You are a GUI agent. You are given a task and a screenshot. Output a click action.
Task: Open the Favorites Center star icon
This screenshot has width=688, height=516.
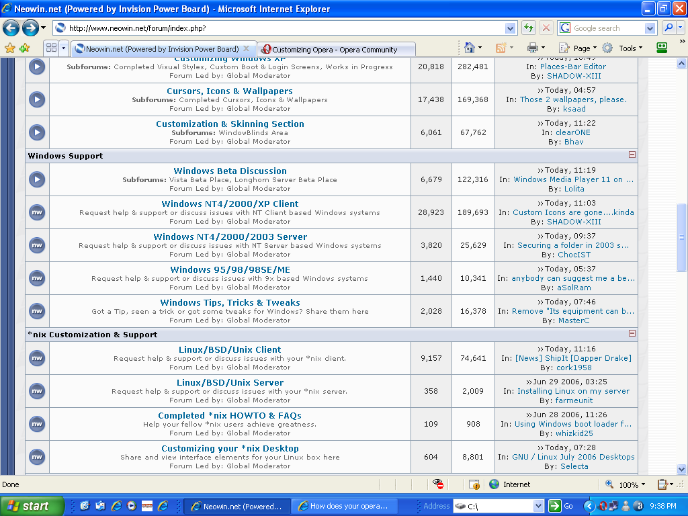coord(9,48)
